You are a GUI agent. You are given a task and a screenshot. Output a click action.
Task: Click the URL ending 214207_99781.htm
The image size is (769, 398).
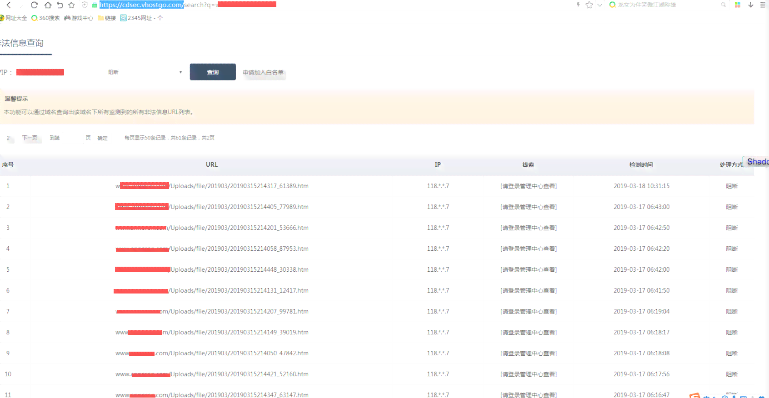coord(212,311)
